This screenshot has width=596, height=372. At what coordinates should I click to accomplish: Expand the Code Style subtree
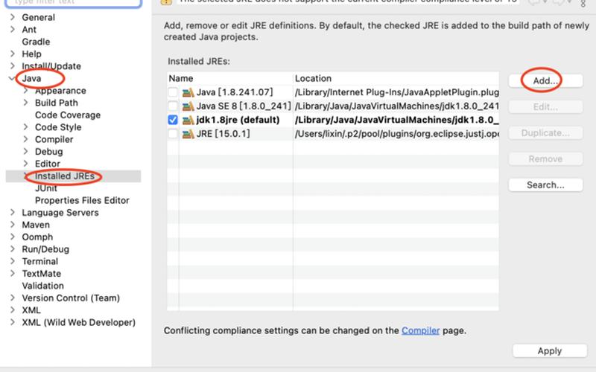click(25, 126)
